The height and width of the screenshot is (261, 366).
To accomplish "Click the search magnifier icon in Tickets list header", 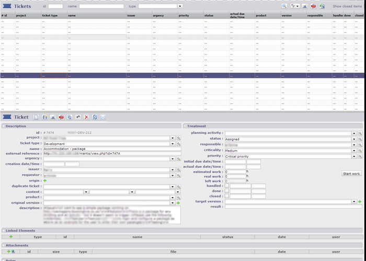I will tap(284, 6).
